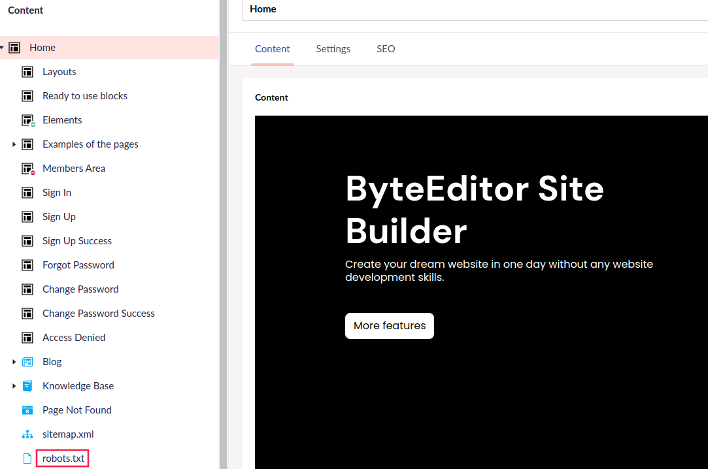
Task: Select the Content tab
Action: click(x=273, y=49)
